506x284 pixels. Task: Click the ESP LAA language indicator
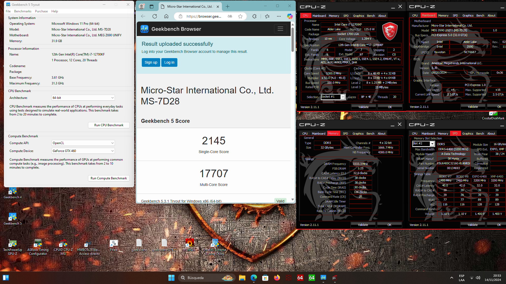coord(462,278)
